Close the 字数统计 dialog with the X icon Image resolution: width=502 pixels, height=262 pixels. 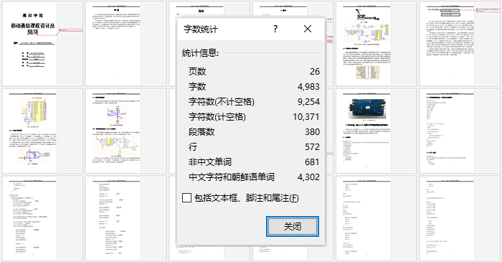308,29
